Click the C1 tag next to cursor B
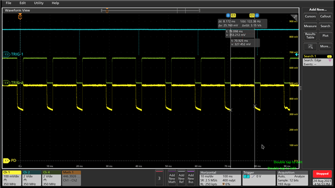The image size is (335, 188). coord(233,15)
